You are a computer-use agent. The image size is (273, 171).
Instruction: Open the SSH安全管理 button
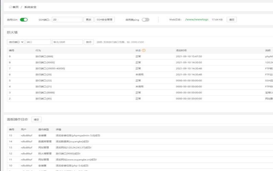point(104,19)
